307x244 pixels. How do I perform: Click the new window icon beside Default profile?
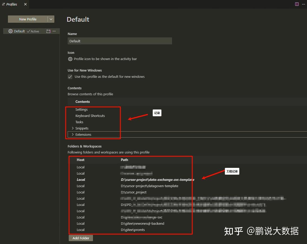[x=48, y=31]
